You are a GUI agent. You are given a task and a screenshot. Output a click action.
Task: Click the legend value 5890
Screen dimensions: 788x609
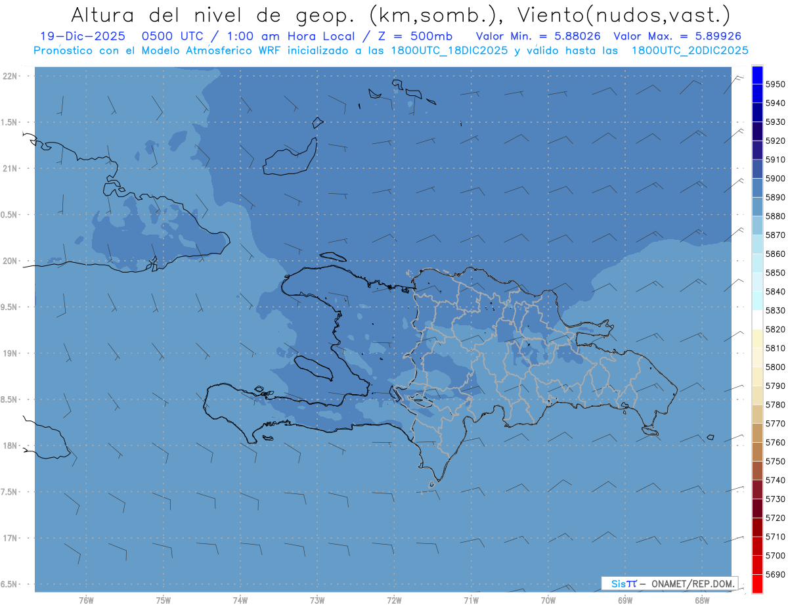[776, 197]
